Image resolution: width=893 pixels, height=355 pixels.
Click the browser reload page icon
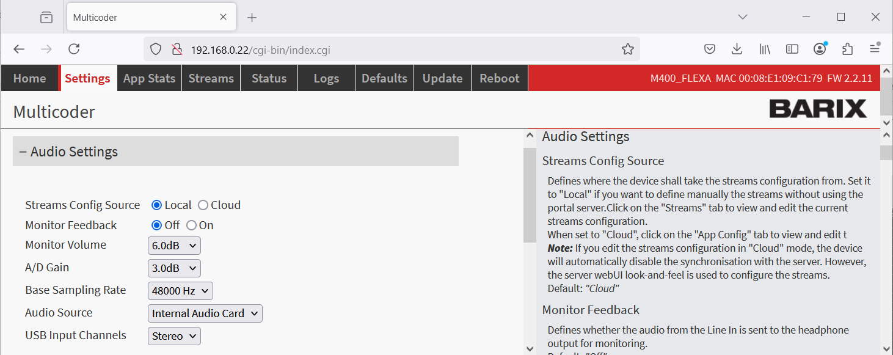(74, 49)
